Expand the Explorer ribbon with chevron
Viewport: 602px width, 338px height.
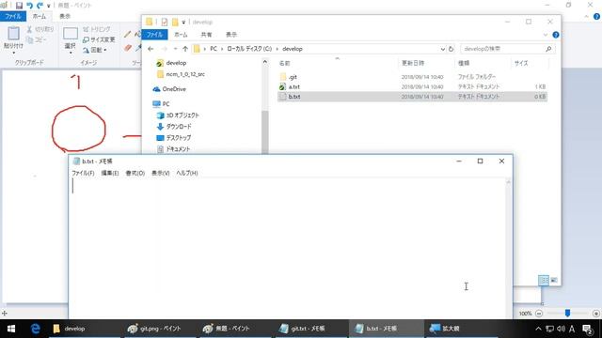coord(546,35)
